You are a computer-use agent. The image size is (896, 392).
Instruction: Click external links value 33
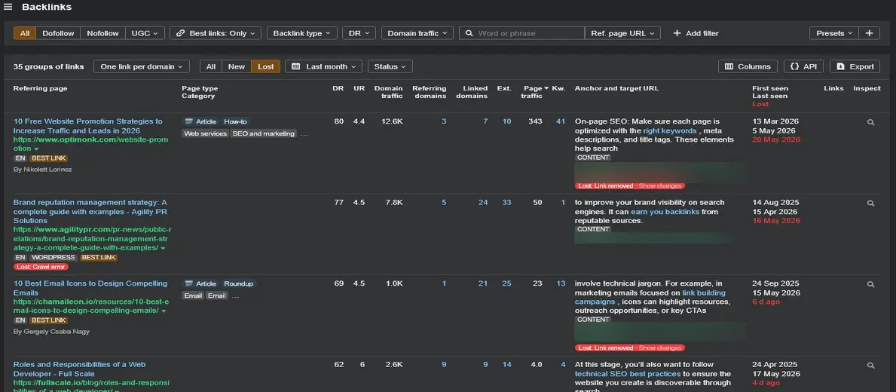[506, 203]
